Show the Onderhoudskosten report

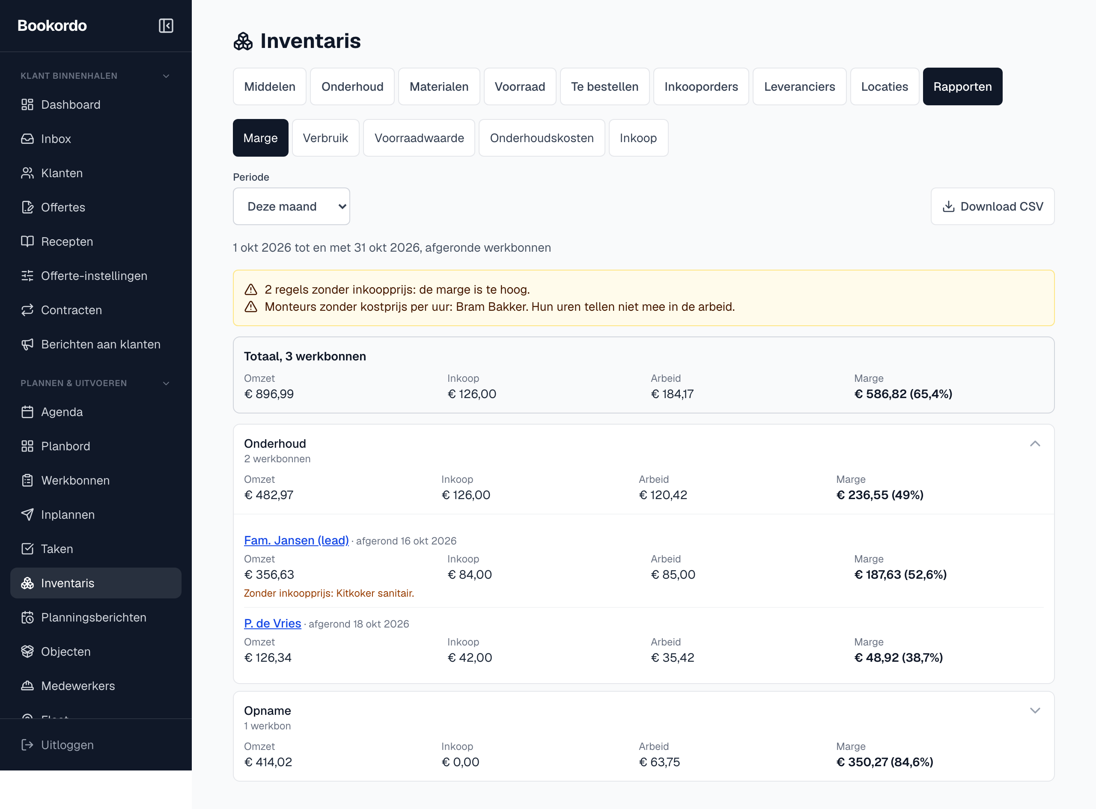(x=542, y=138)
